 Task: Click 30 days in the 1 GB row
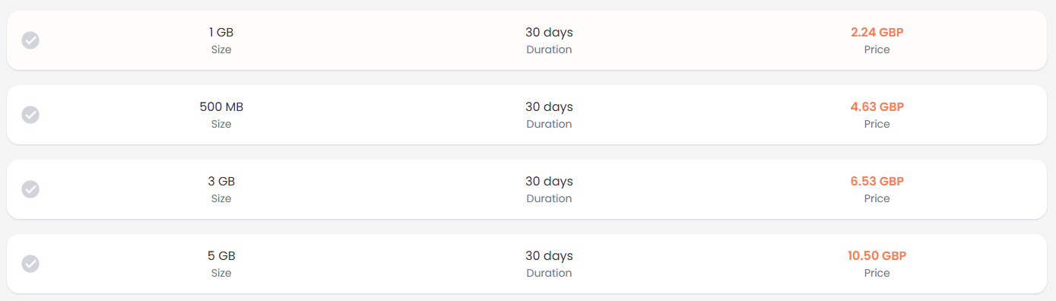point(549,32)
